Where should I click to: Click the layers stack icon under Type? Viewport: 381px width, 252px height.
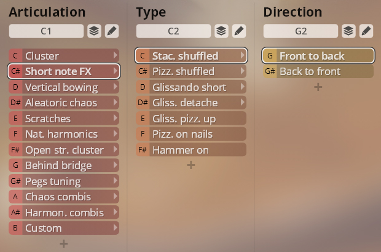[221, 31]
